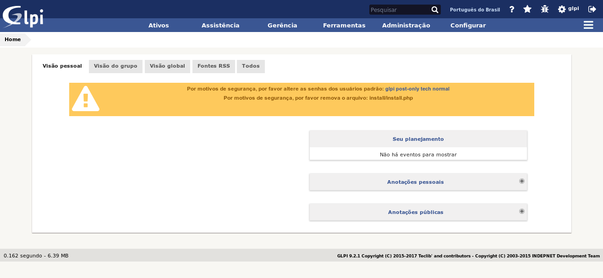Image resolution: width=603 pixels, height=278 pixels.
Task: Open the post-only user link in warning
Action: pyautogui.click(x=407, y=89)
